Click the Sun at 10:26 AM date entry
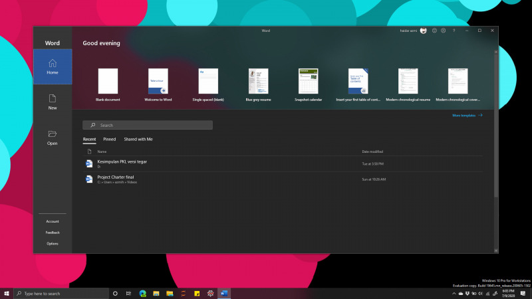The image size is (532, 299). point(374,179)
